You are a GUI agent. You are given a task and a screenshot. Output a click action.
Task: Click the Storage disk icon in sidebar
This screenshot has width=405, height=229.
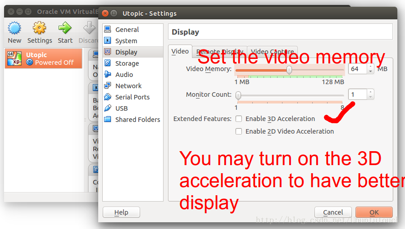pyautogui.click(x=108, y=63)
